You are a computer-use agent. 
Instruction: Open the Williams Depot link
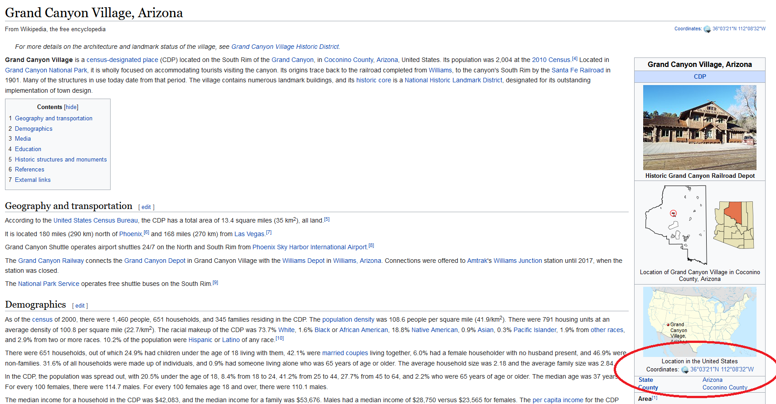point(303,261)
